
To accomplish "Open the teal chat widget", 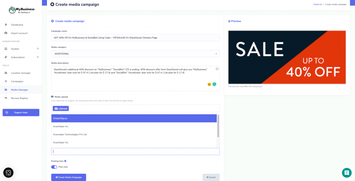I will pyautogui.click(x=347, y=173).
